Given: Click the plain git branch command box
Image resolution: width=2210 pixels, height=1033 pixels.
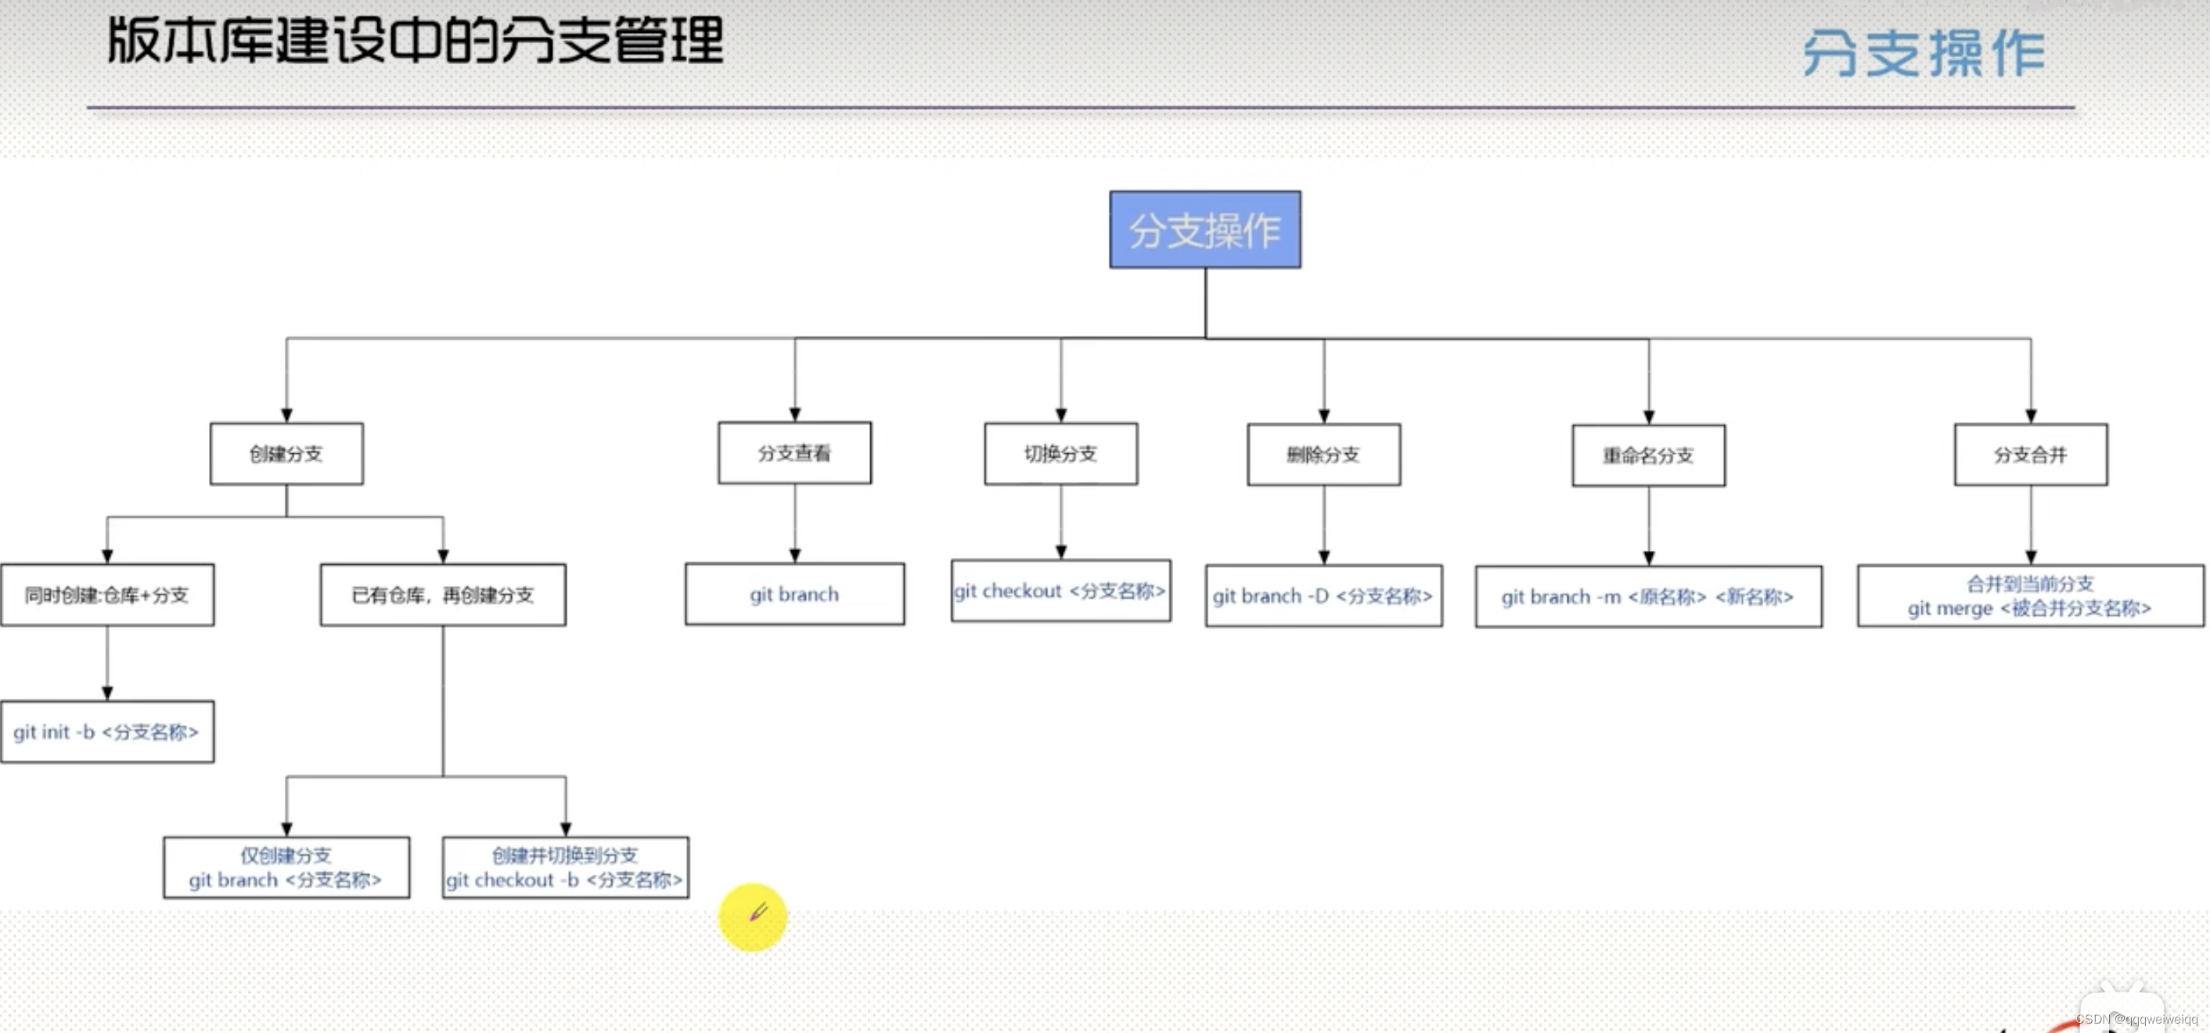Looking at the screenshot, I should point(794,594).
